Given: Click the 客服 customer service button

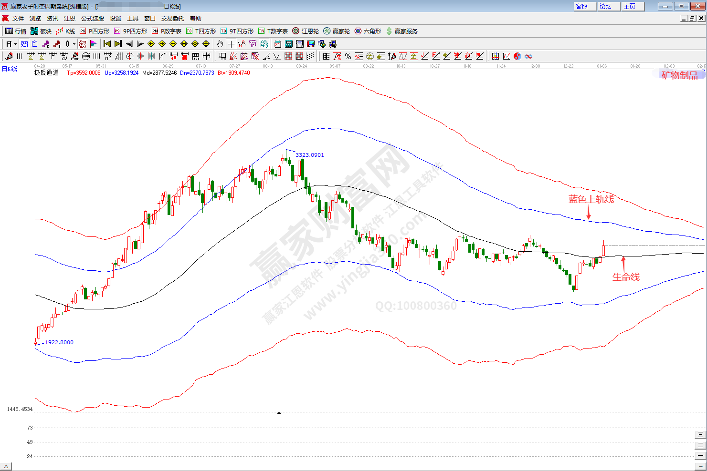Looking at the screenshot, I should (x=584, y=6).
